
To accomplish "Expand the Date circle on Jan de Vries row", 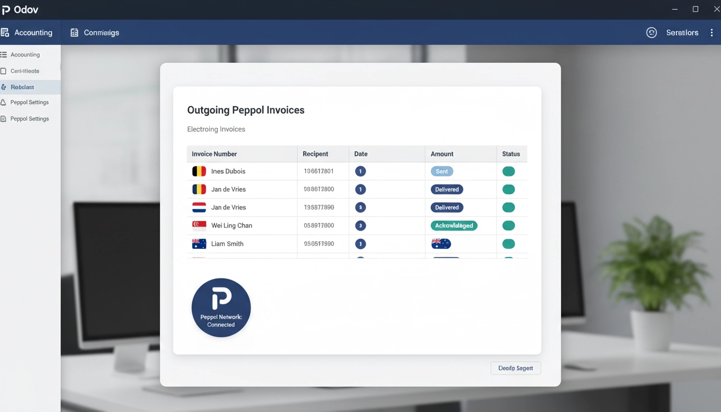I will coord(360,189).
